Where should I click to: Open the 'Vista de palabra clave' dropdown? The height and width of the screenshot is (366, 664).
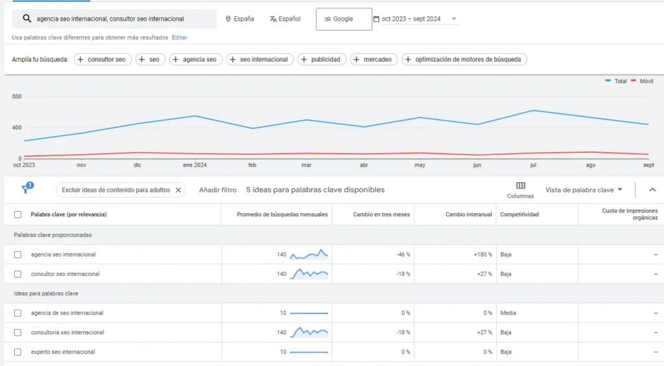584,190
